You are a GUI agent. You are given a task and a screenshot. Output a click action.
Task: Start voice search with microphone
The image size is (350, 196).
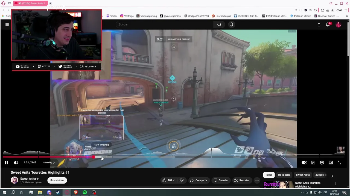[232, 24]
